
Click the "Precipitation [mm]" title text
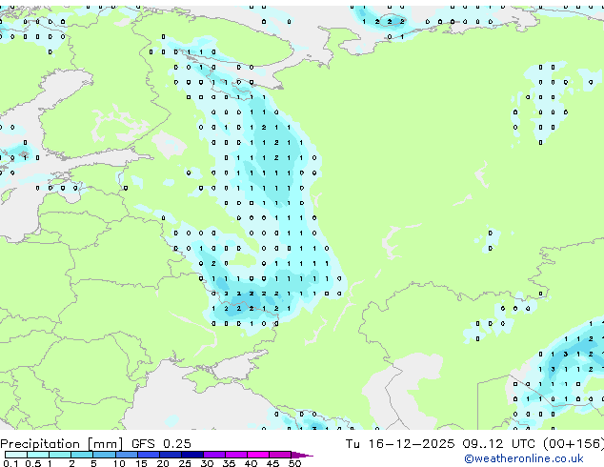coord(62,444)
